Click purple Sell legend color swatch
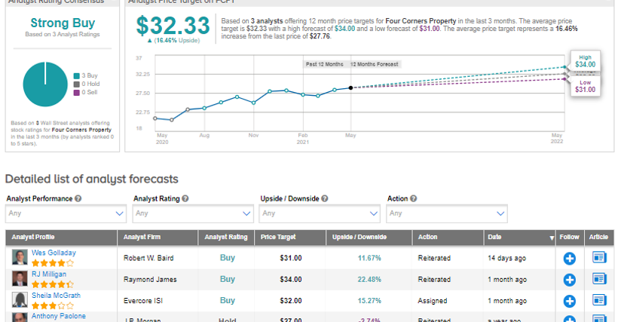This screenshot has width=618, height=322. pyautogui.click(x=76, y=92)
